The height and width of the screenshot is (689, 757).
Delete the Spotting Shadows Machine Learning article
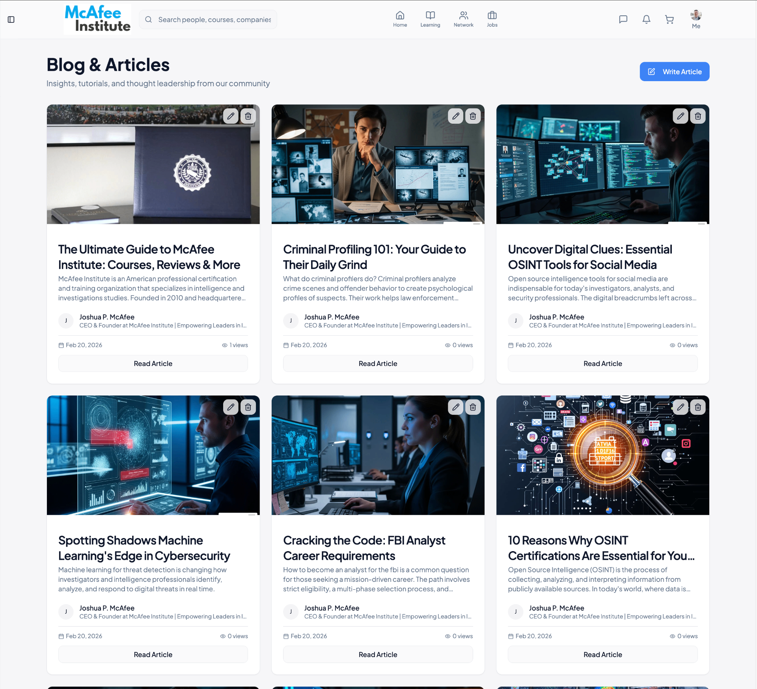coord(248,407)
